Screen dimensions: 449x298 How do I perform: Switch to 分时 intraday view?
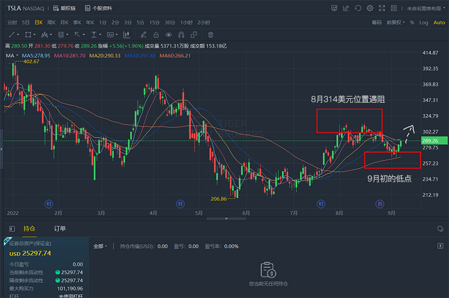click(12, 22)
